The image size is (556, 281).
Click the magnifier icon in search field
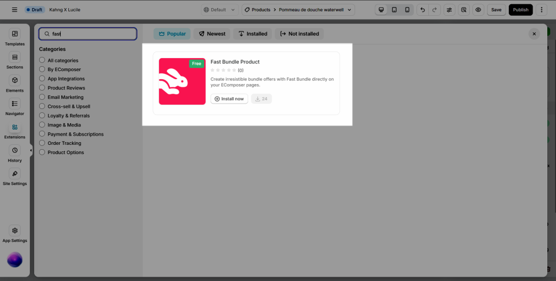(47, 34)
